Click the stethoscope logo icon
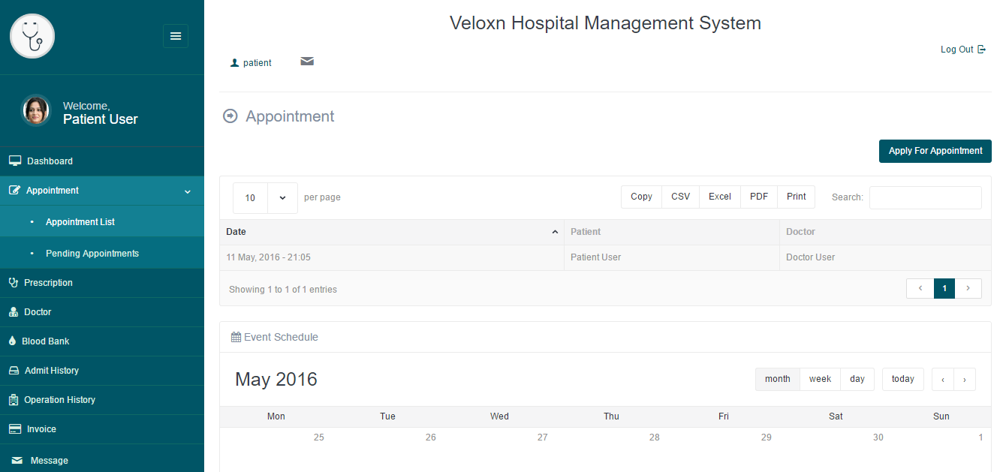Image resolution: width=1003 pixels, height=472 pixels. (32, 36)
